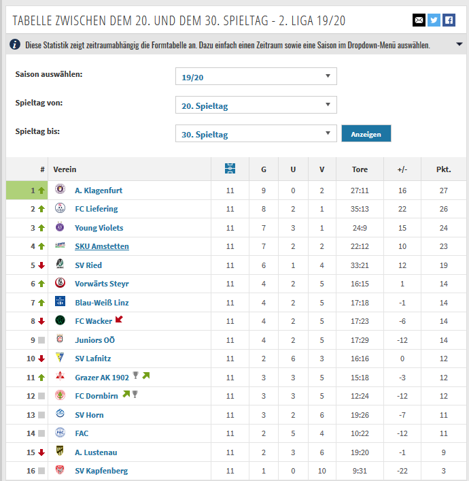
Task: Click the SV Ried club crest
Action: [60, 264]
